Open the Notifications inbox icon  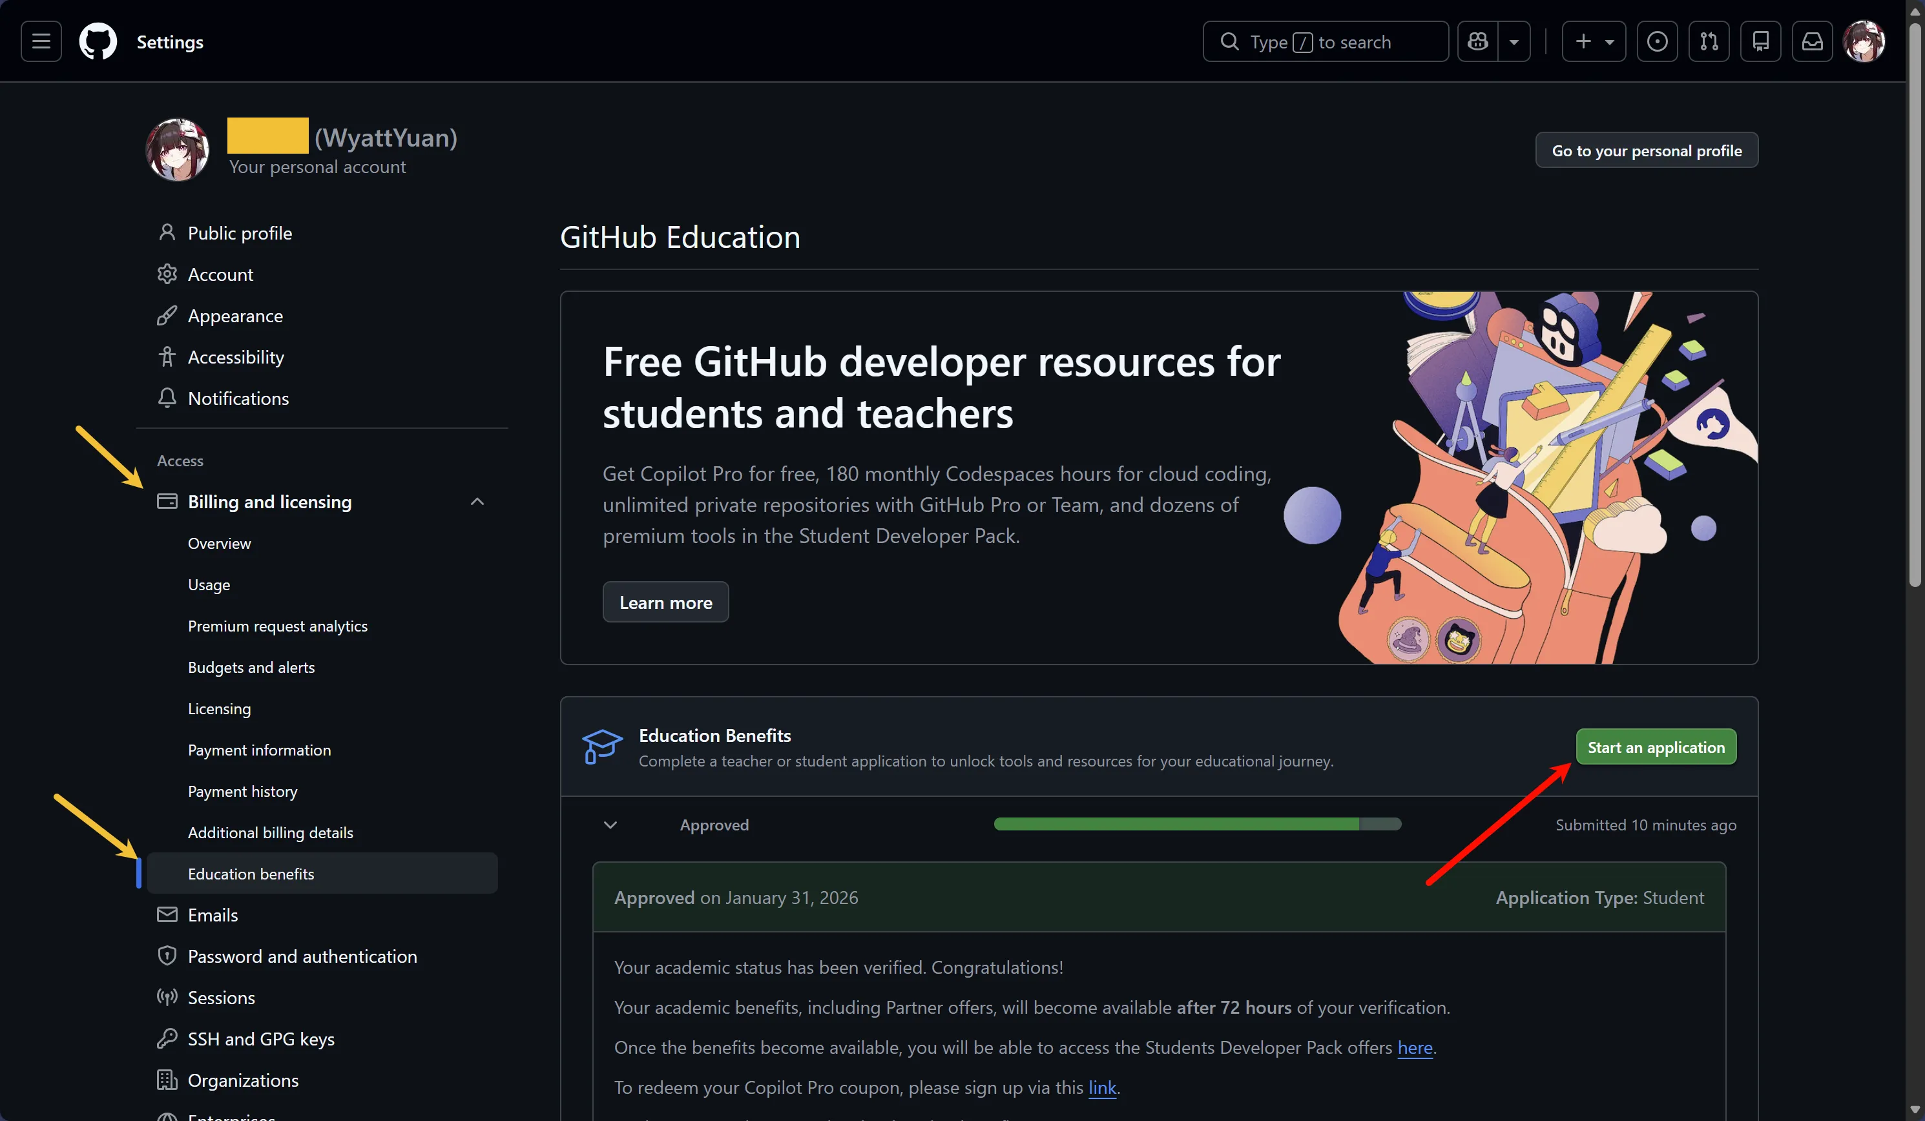(1812, 41)
